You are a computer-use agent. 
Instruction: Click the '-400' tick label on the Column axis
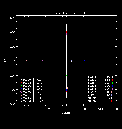pyautogui.click(x=33, y=109)
